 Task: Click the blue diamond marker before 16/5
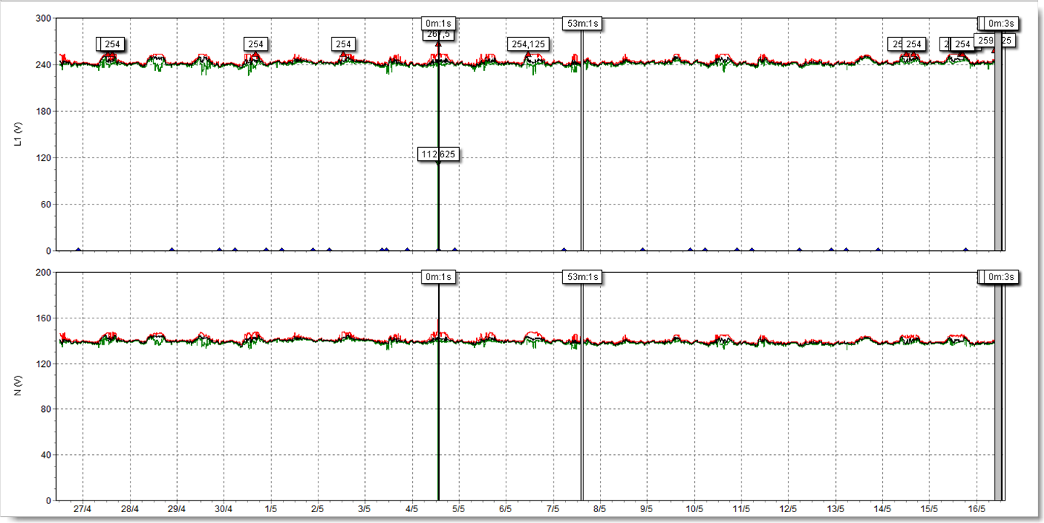(966, 250)
